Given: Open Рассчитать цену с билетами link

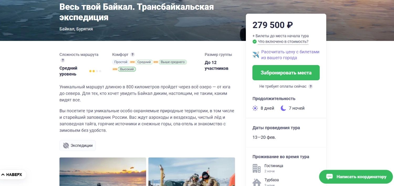Looking at the screenshot, I should click(x=290, y=55).
